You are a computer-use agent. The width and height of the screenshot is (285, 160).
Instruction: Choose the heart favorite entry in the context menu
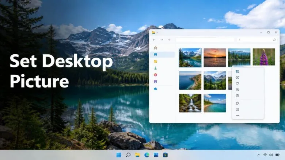[237, 83]
